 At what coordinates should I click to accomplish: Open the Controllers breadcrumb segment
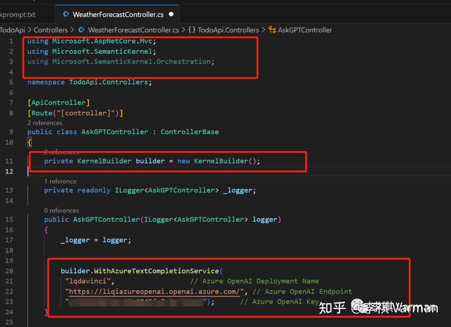pos(51,30)
